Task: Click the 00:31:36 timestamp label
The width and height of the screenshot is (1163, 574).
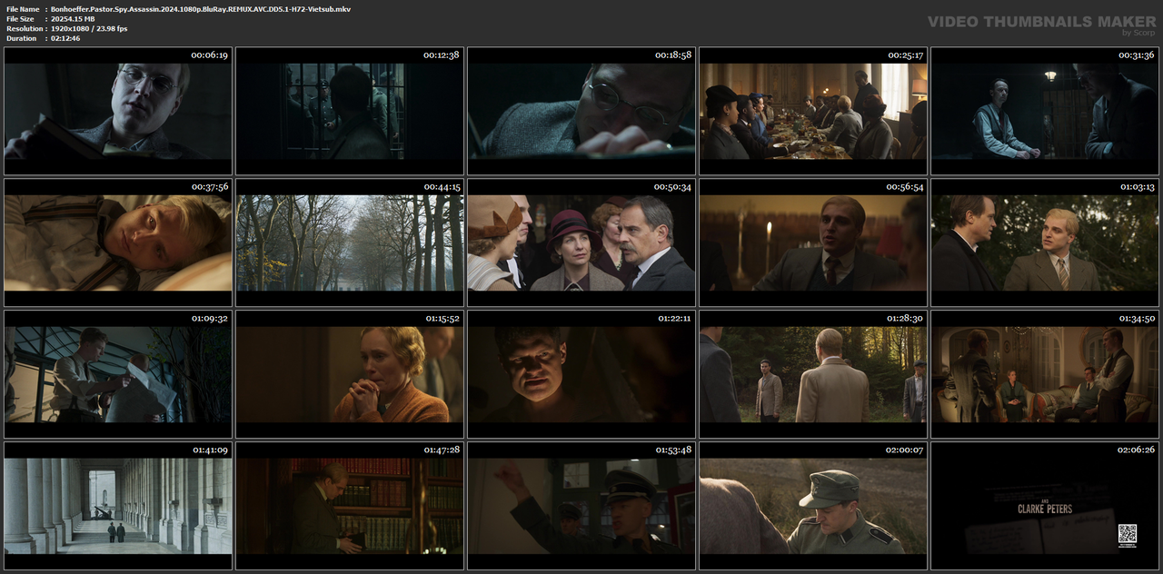Action: click(1136, 55)
